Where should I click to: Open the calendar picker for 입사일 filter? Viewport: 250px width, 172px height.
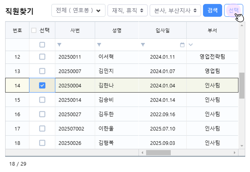pyautogui.click(x=182, y=45)
